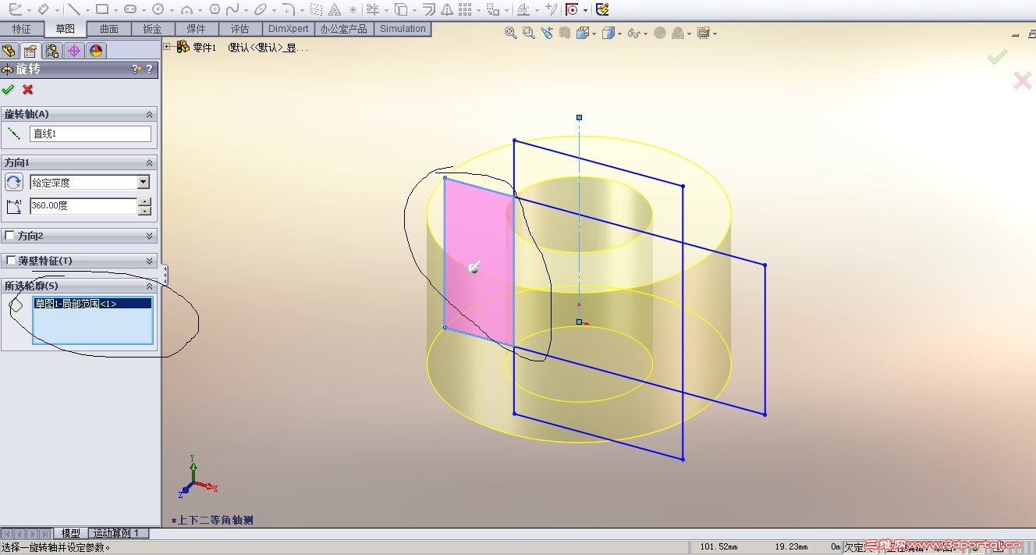Select the Circle sketch tool
This screenshot has height=555, width=1036.
click(x=158, y=9)
